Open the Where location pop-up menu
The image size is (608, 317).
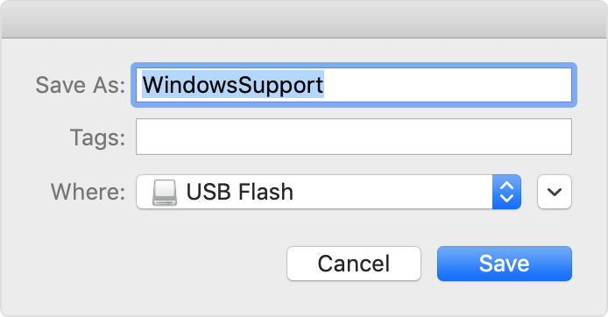click(x=329, y=192)
